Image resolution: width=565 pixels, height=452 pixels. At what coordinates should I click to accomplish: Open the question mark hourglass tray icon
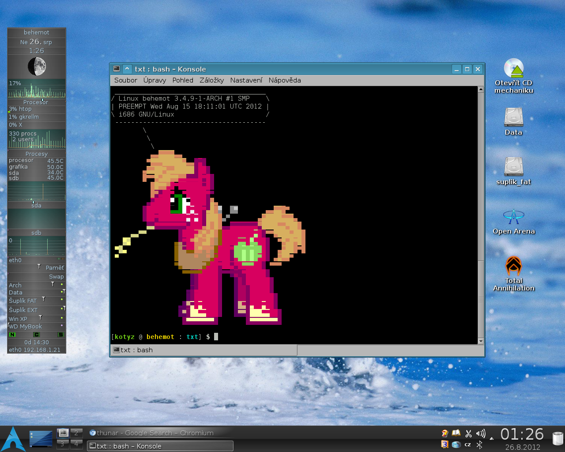click(445, 433)
